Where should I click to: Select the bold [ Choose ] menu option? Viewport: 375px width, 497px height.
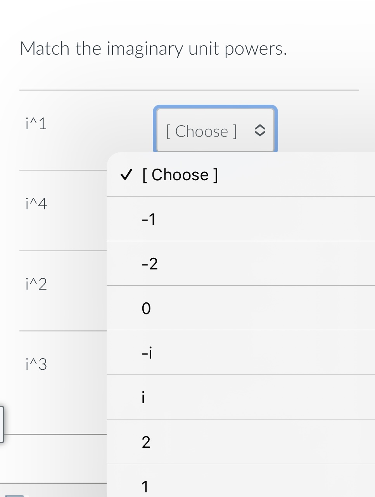pos(180,175)
